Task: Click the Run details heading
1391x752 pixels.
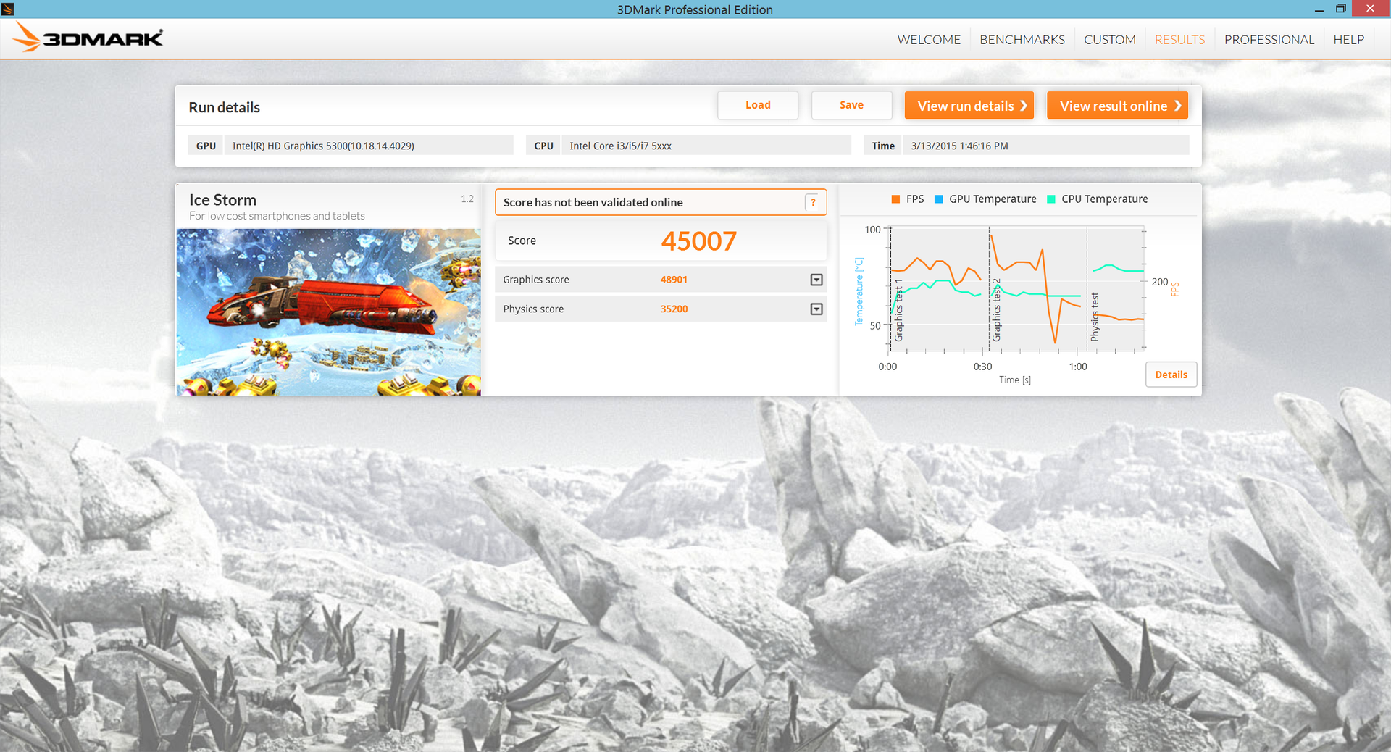Action: click(224, 107)
